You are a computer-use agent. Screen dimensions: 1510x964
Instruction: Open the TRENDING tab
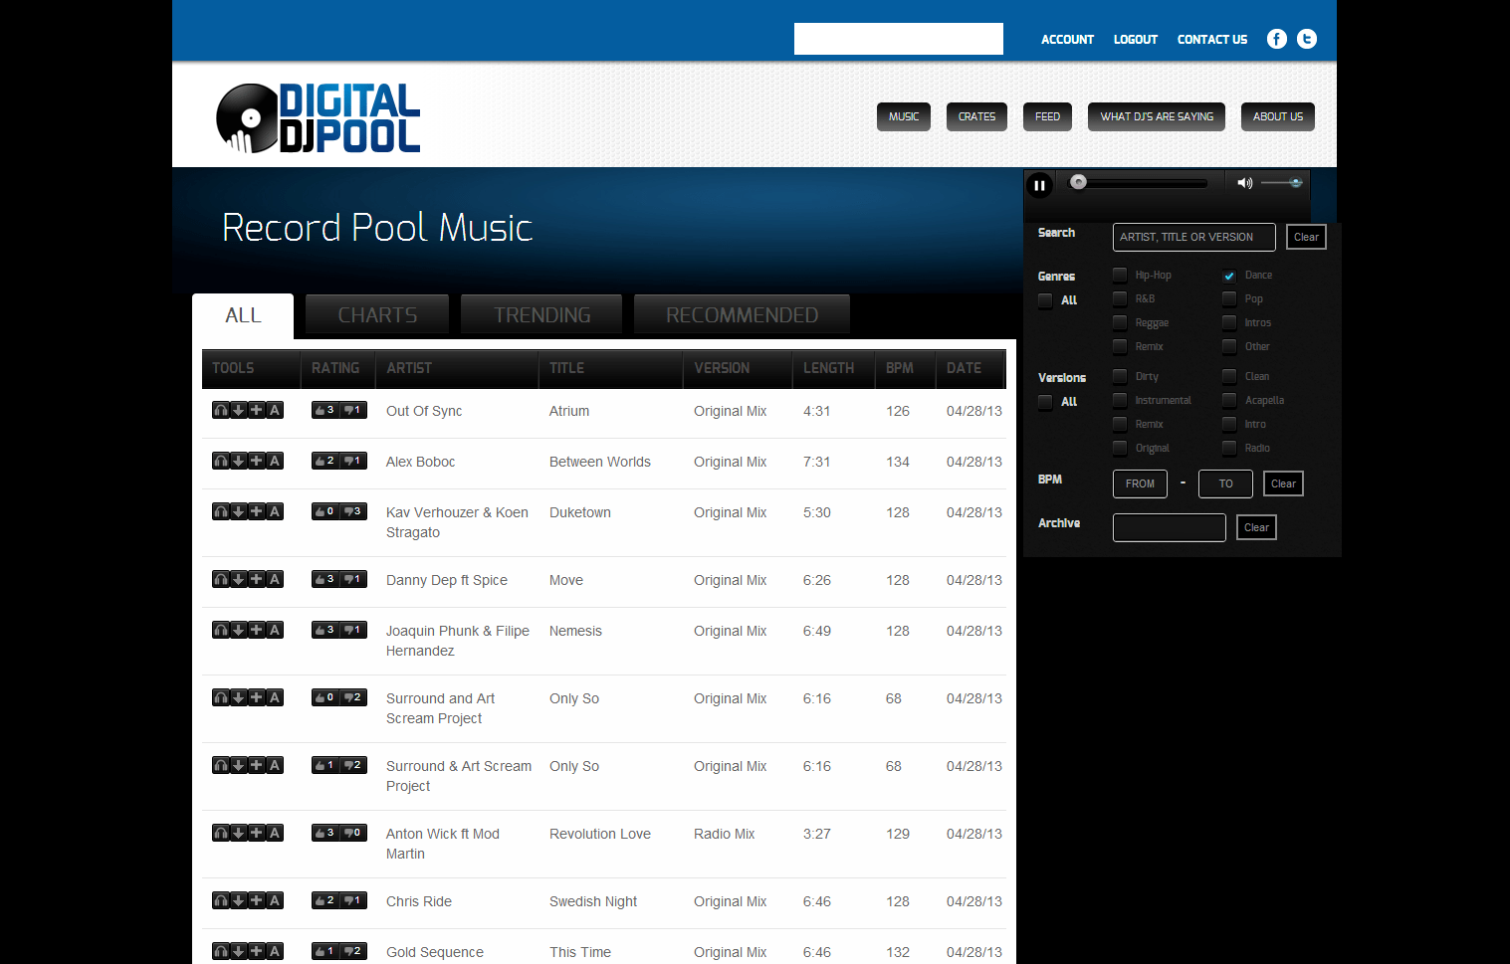tap(540, 314)
